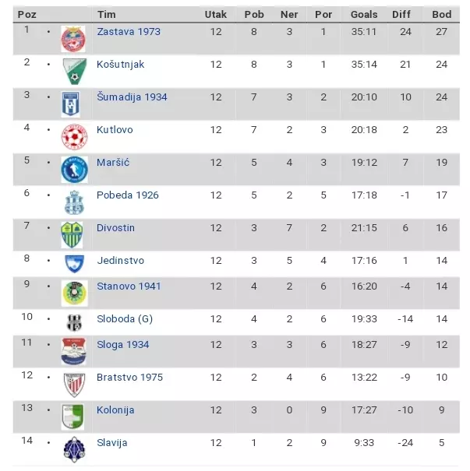The width and height of the screenshot is (470, 471).
Task: Click the Poz column header
Action: click(x=27, y=15)
